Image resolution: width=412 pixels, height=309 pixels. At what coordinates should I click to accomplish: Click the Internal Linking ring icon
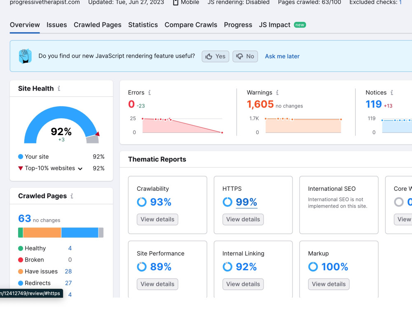[227, 267]
